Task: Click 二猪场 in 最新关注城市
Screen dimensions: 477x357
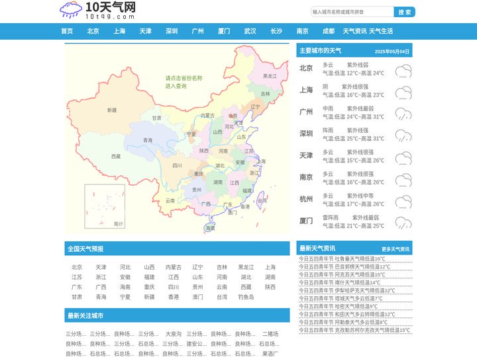Action: tap(270, 334)
